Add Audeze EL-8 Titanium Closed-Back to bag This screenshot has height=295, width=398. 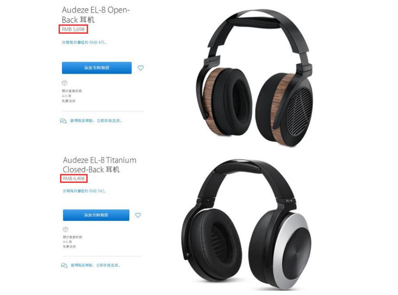pos(96,215)
